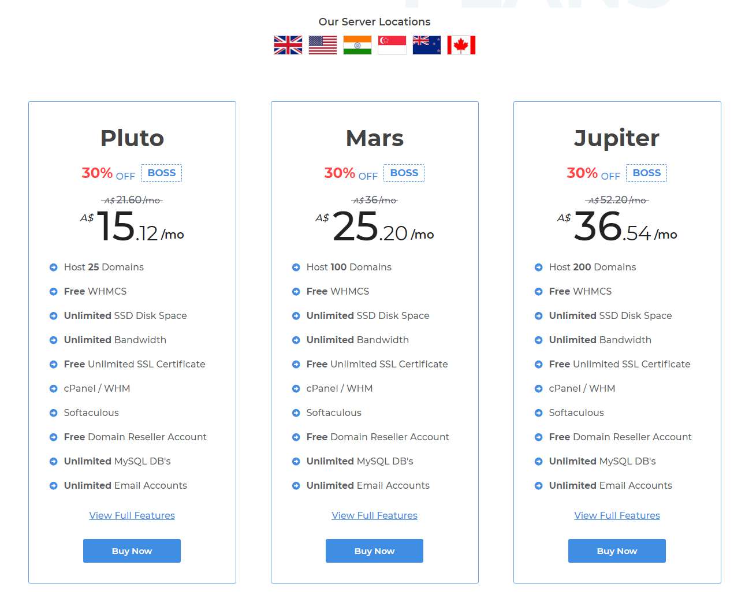Click Buy Now under Jupiter
The width and height of the screenshot is (745, 602).
(617, 551)
